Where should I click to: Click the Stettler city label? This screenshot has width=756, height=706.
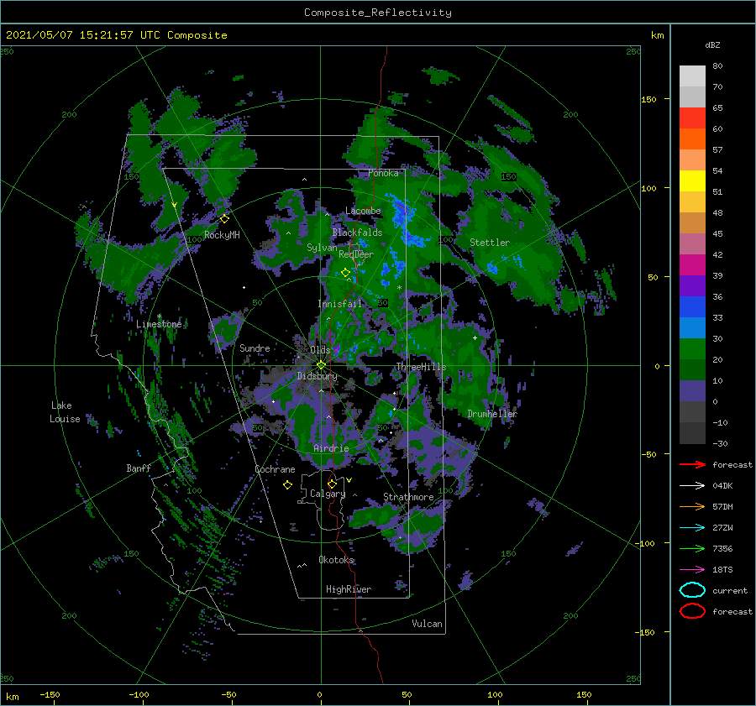[490, 243]
